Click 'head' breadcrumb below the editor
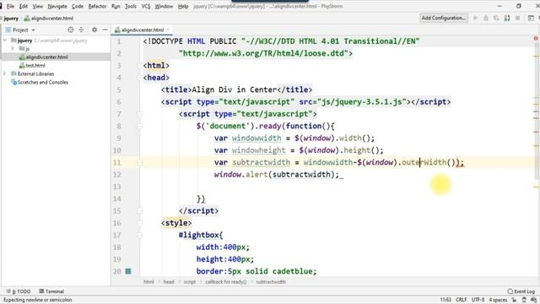Screen dimensions: 540x304 169,282
